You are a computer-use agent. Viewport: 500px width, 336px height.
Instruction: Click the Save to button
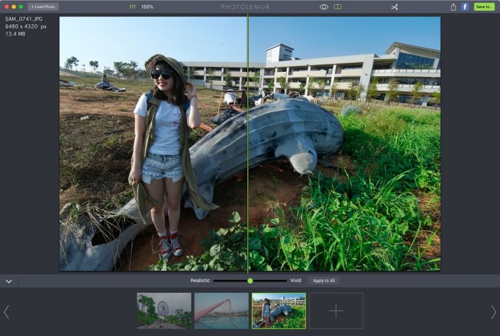coord(484,7)
